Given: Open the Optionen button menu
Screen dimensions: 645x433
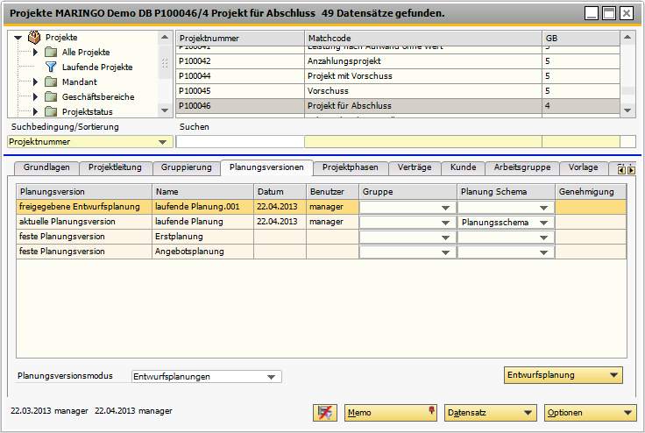Looking at the screenshot, I should [x=589, y=413].
